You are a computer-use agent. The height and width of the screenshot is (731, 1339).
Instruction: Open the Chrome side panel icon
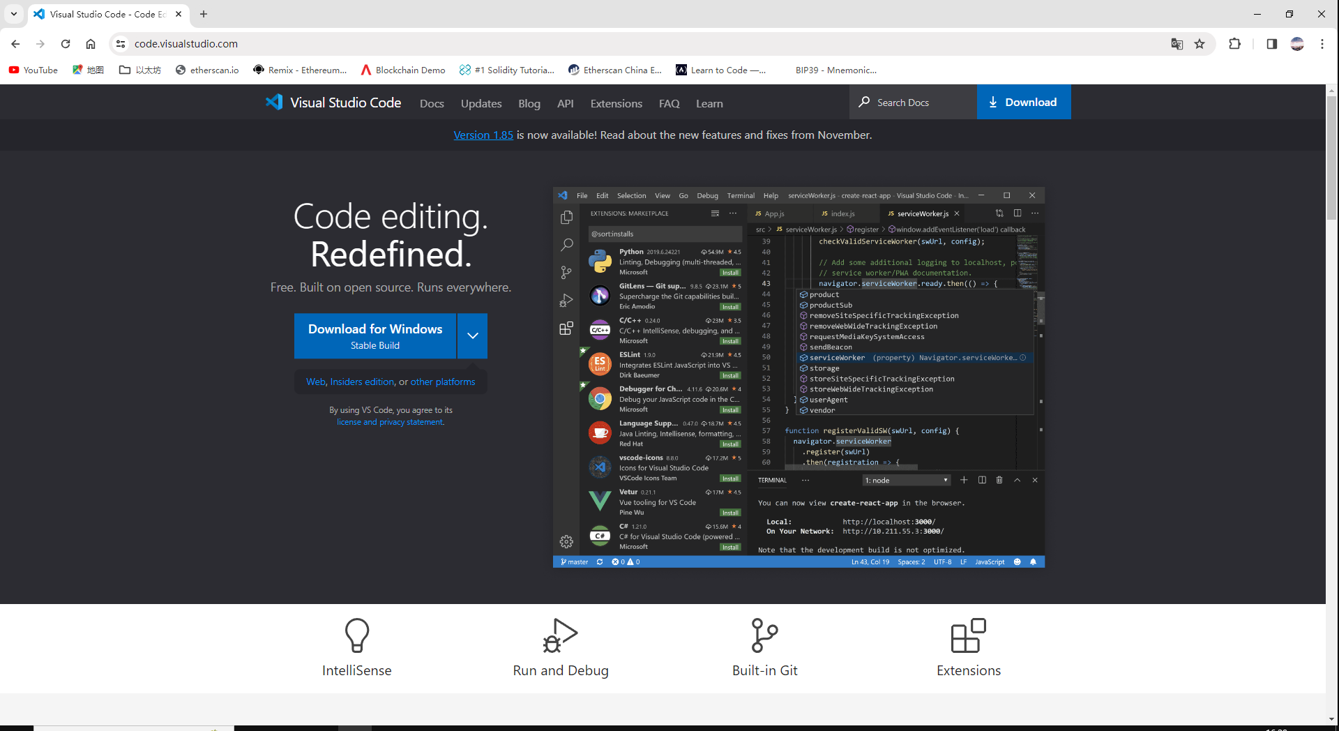[x=1271, y=44]
